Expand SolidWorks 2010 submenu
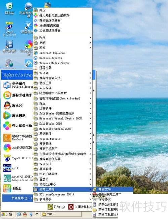168x219 pixels. click(x=63, y=124)
